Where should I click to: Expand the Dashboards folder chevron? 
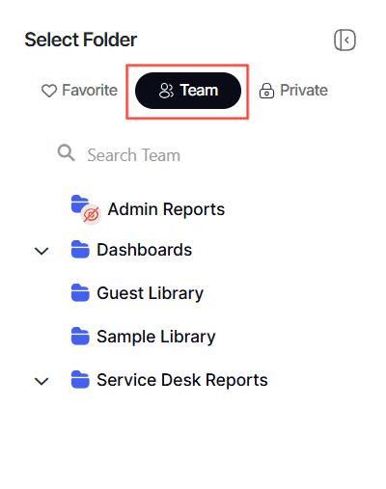pos(41,251)
